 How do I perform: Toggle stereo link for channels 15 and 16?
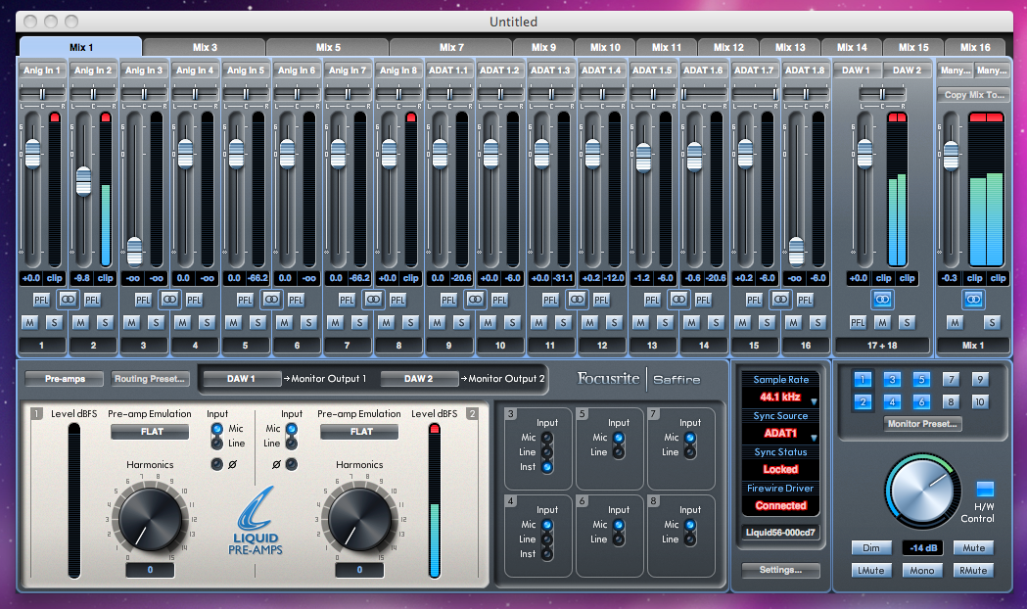[x=780, y=300]
